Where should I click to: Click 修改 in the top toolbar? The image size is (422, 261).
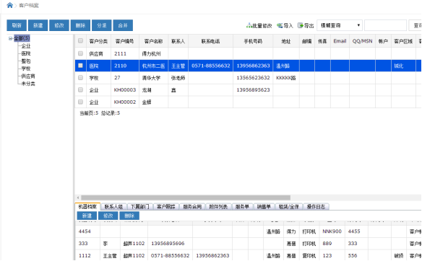tap(59, 25)
